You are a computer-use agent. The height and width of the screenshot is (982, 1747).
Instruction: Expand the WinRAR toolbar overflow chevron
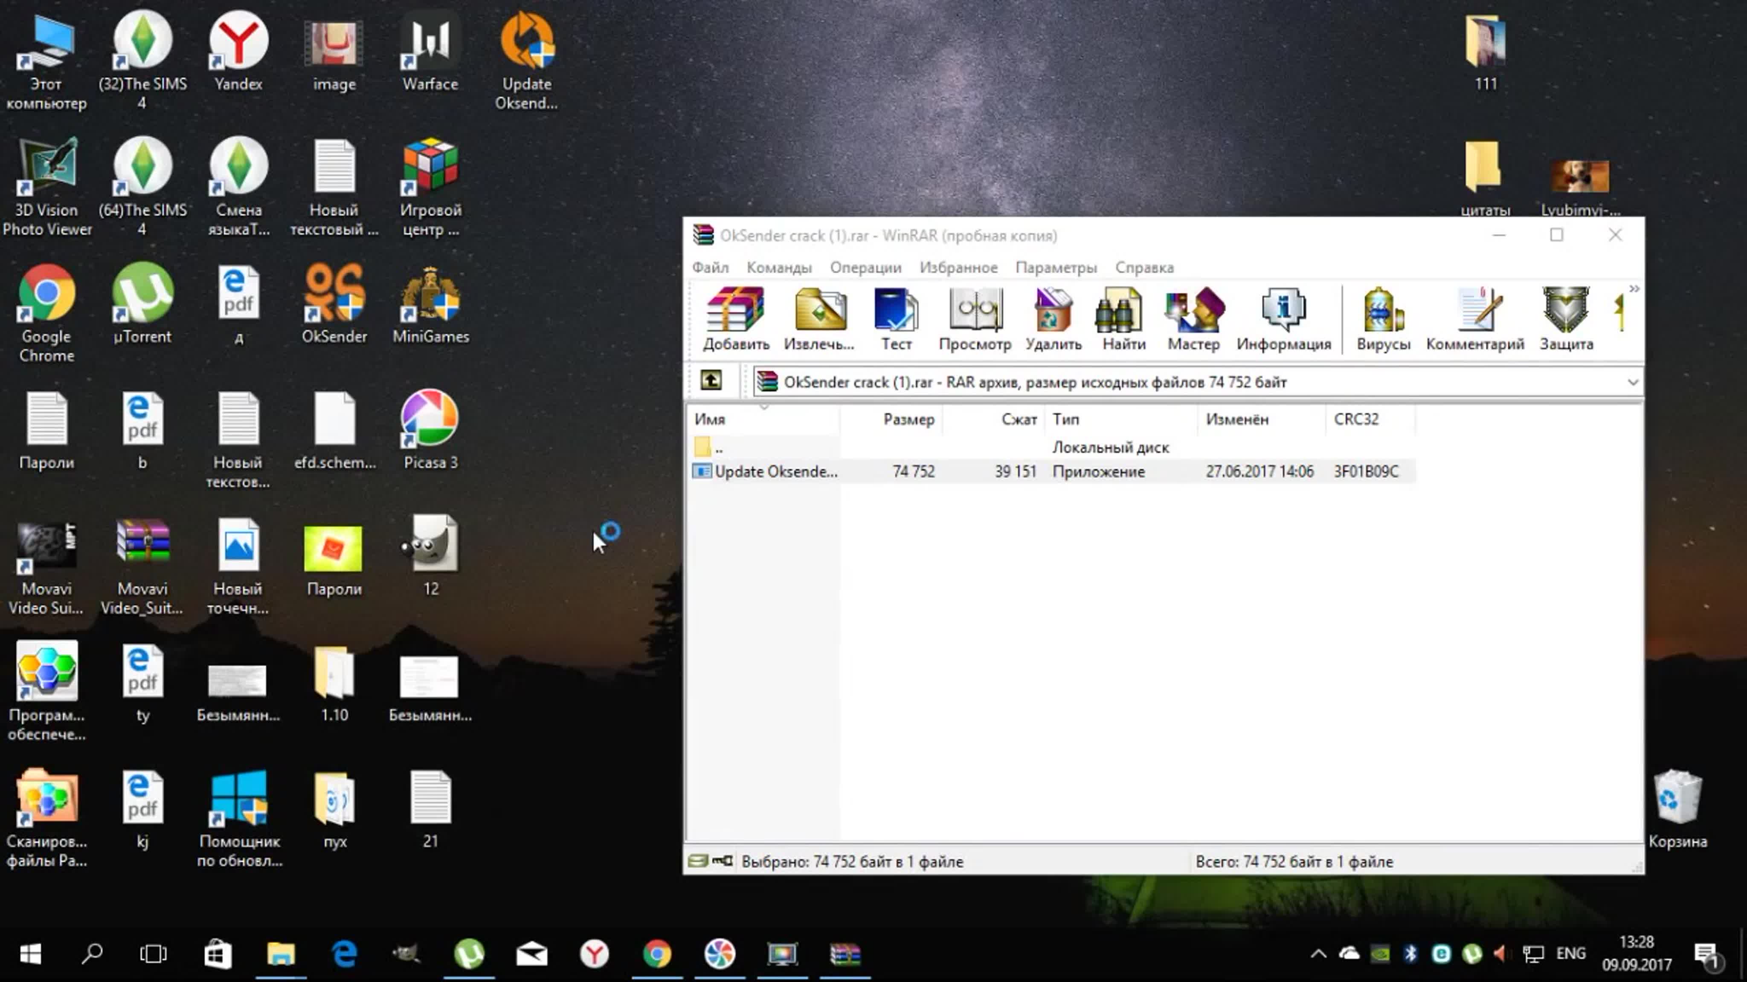1634,289
